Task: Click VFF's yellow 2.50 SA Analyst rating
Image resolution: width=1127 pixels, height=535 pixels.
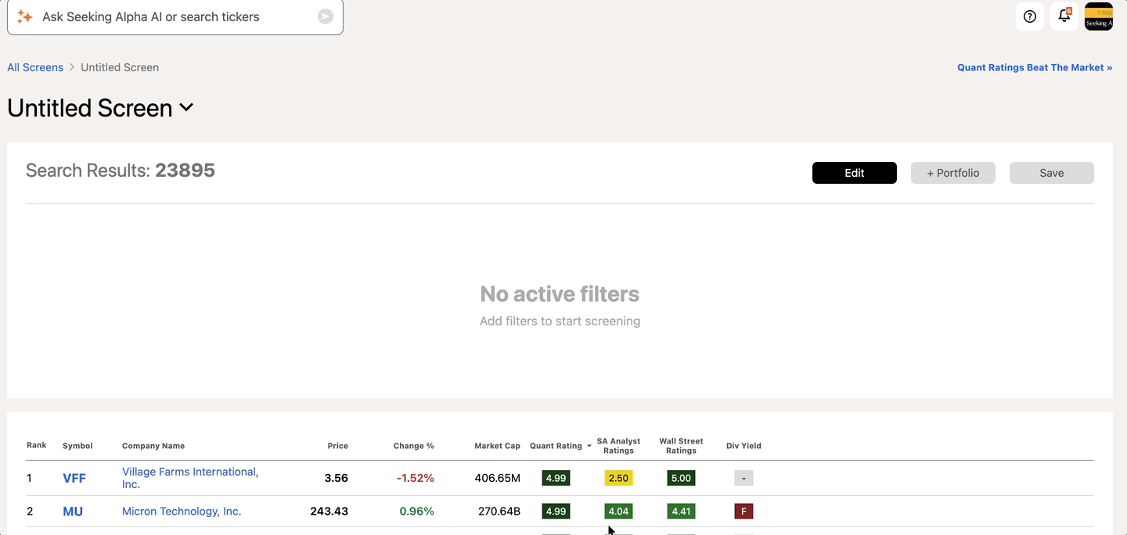Action: [618, 478]
